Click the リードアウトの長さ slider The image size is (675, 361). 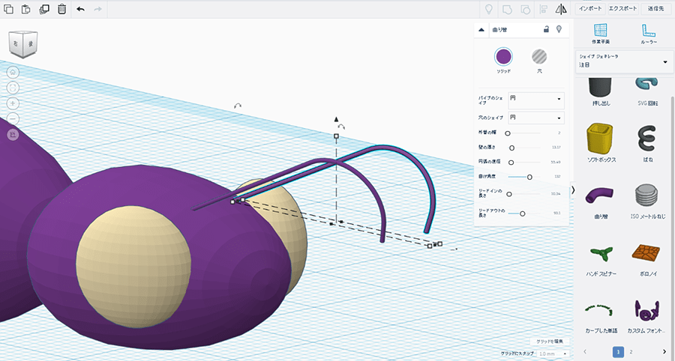tap(524, 213)
